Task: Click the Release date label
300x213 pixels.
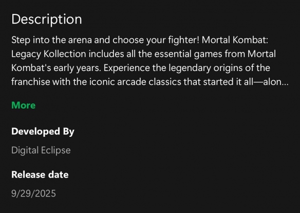Action: pyautogui.click(x=40, y=174)
